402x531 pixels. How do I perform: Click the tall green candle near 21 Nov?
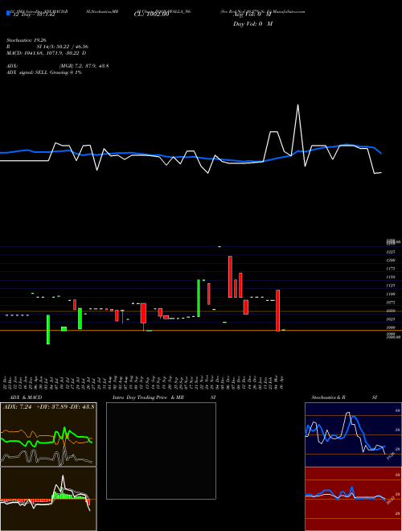coord(199,298)
